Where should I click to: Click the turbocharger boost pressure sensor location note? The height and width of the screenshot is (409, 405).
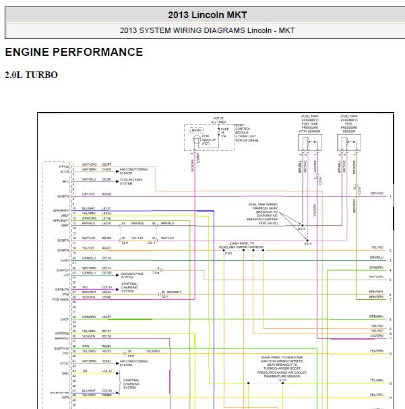(282, 367)
